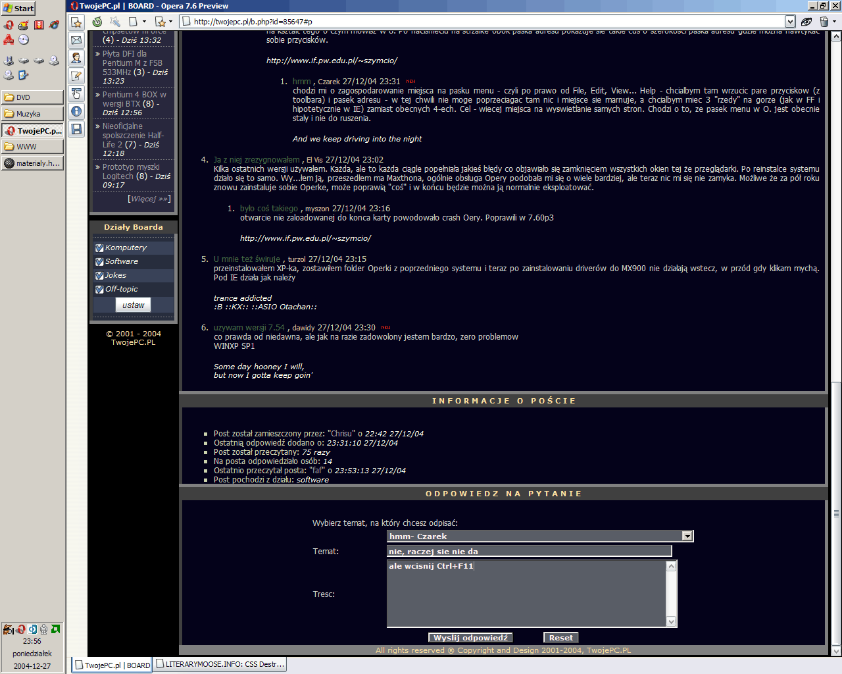Image resolution: width=842 pixels, height=674 pixels.
Task: Click the page vertical scrollbar down arrow
Action: [836, 651]
